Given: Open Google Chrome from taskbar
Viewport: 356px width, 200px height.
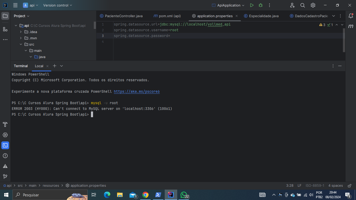Looking at the screenshot, I should pyautogui.click(x=145, y=195).
